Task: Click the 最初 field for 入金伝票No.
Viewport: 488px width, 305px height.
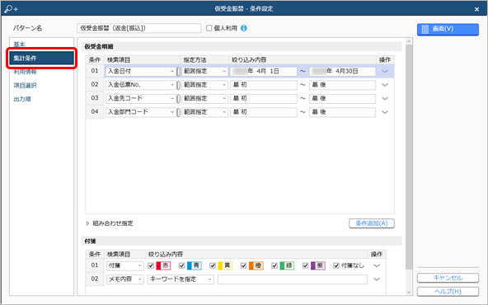Action: pyautogui.click(x=264, y=85)
